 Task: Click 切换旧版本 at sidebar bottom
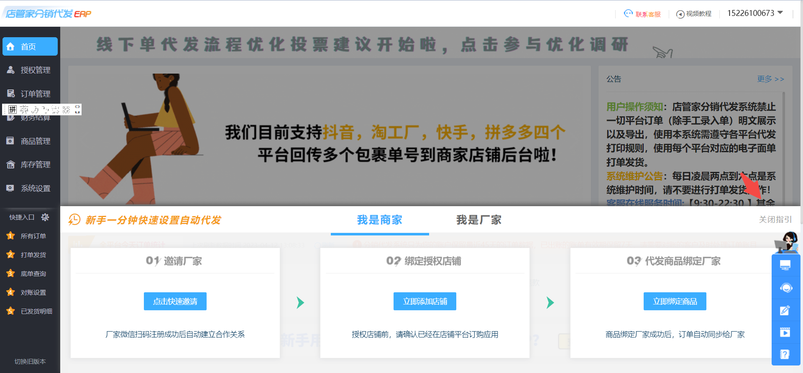(x=30, y=361)
